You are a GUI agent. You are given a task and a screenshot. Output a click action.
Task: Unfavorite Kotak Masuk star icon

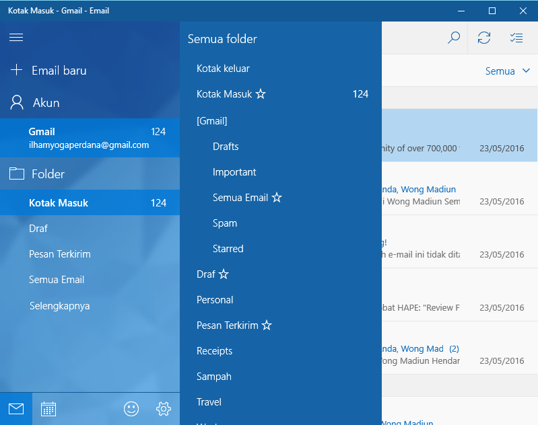click(261, 93)
